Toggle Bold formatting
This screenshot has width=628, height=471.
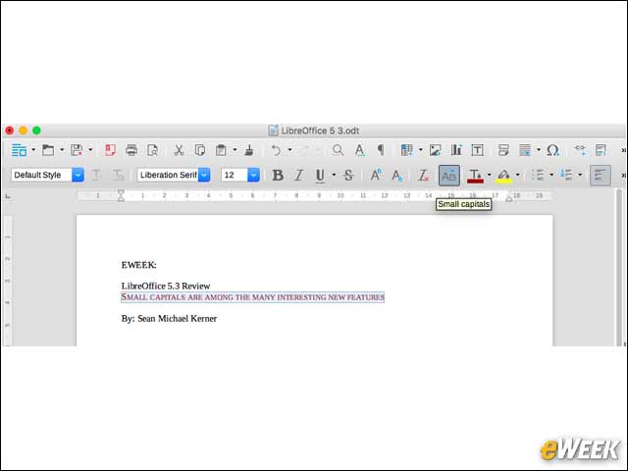tap(278, 176)
